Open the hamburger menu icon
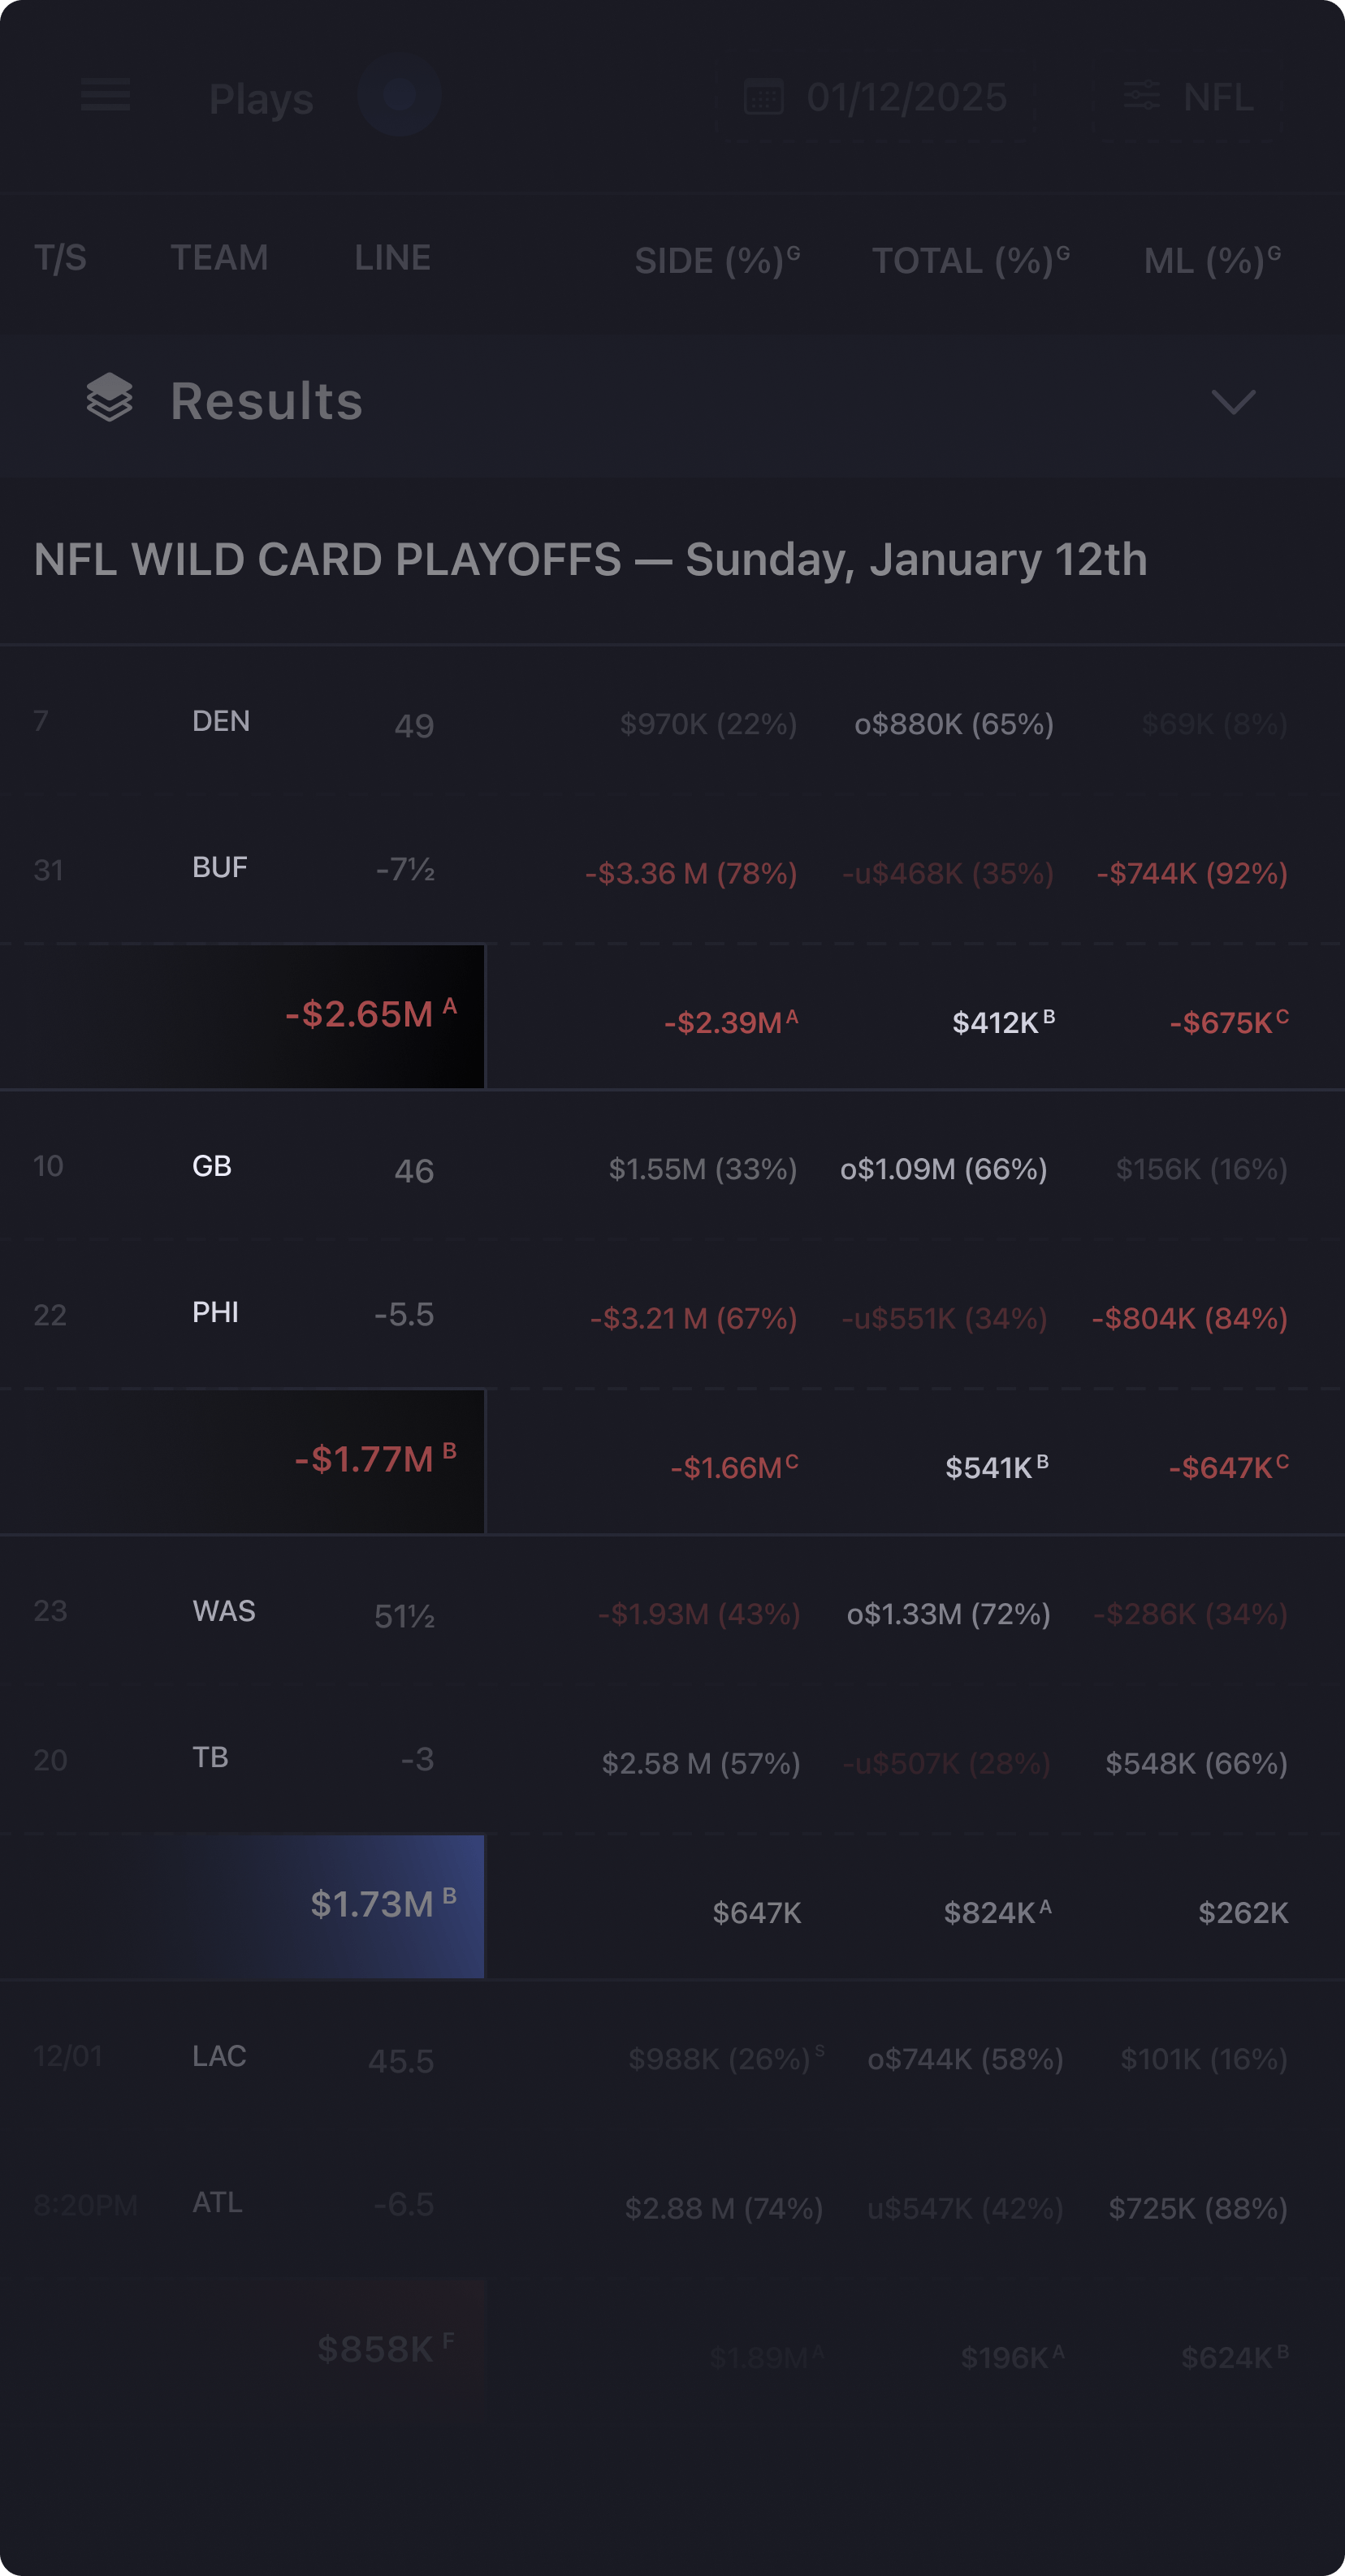Screen dimensions: 1345x2576 pos(105,95)
